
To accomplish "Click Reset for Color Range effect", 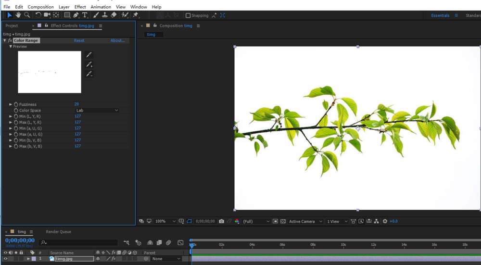I will (79, 41).
